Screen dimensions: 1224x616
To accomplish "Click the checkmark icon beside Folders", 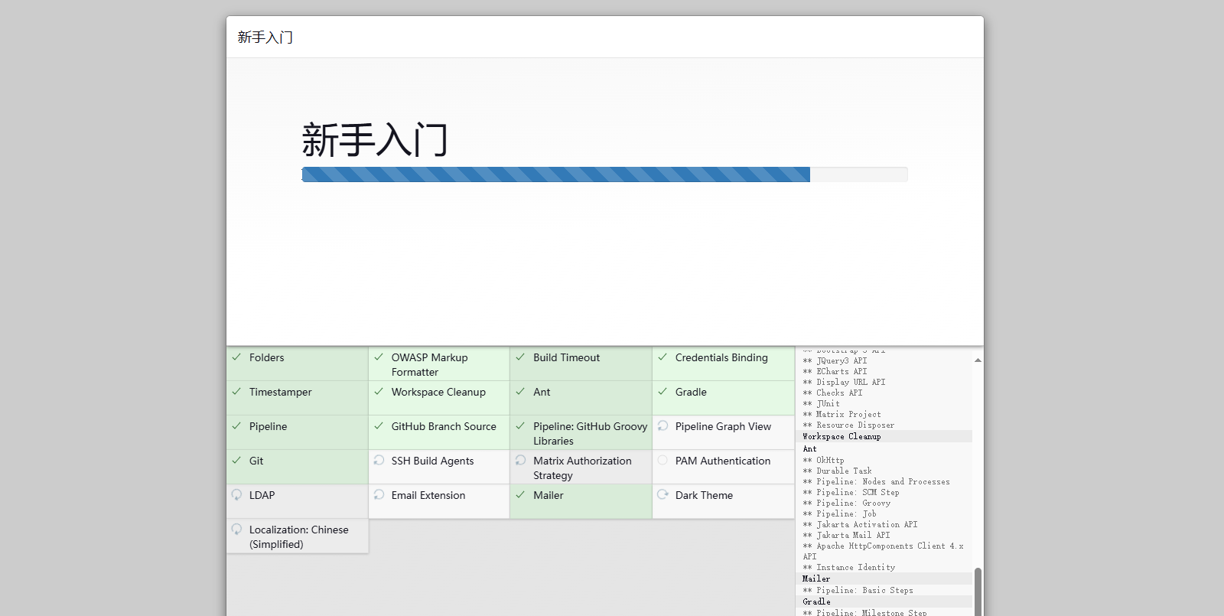I will (237, 357).
